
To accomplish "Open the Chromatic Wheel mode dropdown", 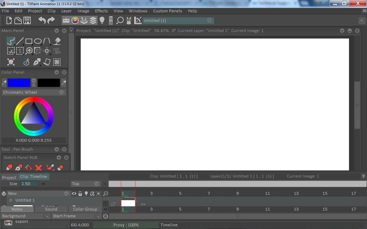I will click(x=61, y=92).
